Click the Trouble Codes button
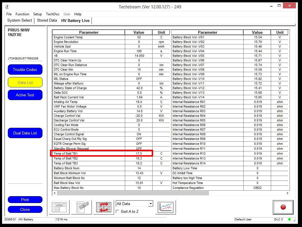Image resolution: width=302 pixels, height=227 pixels. [x=25, y=70]
